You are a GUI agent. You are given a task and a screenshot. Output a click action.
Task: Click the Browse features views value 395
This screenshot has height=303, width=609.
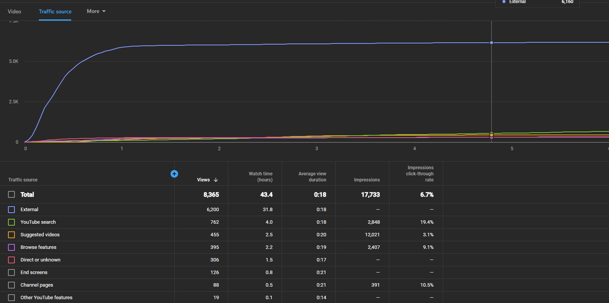coord(215,247)
